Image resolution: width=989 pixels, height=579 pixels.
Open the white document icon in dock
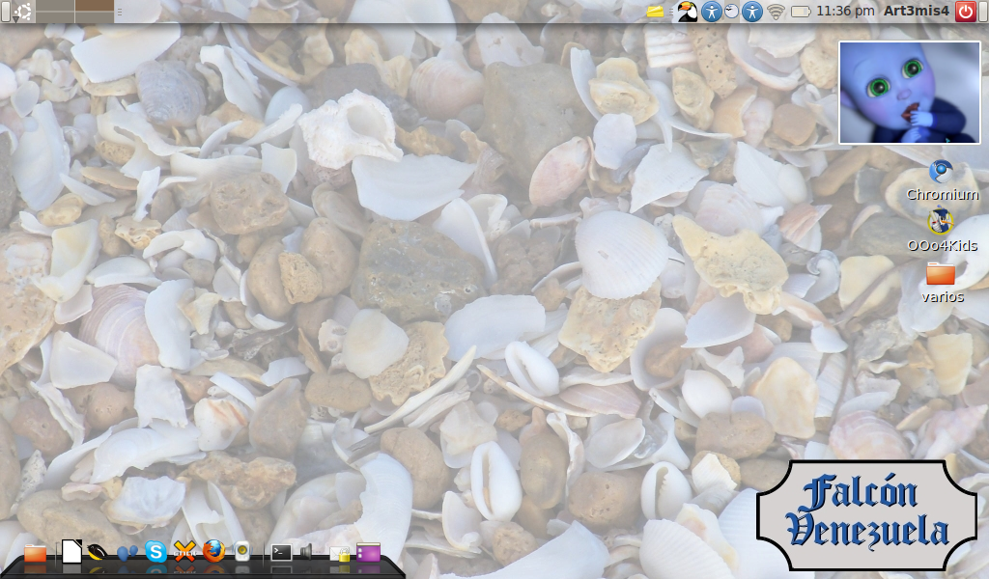[x=71, y=551]
